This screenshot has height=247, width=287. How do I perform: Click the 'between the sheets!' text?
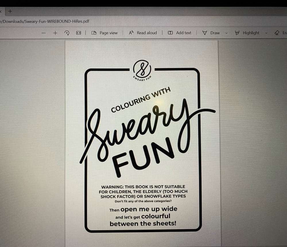click(x=143, y=223)
